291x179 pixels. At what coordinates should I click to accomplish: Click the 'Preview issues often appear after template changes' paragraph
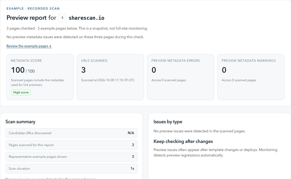click(215, 153)
